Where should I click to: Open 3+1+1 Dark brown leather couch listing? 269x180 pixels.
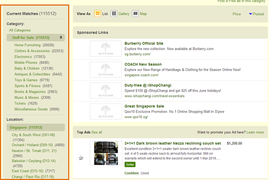click(173, 143)
